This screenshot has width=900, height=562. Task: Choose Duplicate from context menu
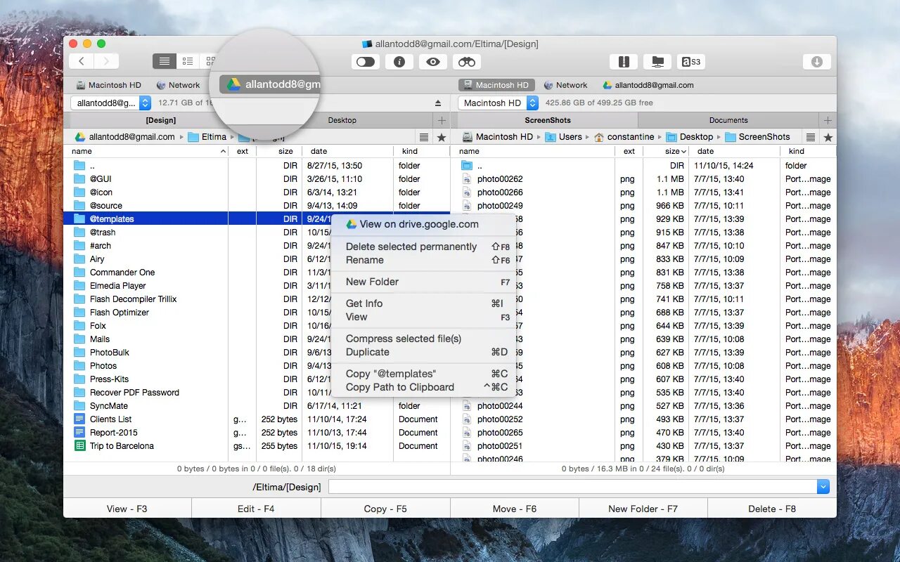424,352
